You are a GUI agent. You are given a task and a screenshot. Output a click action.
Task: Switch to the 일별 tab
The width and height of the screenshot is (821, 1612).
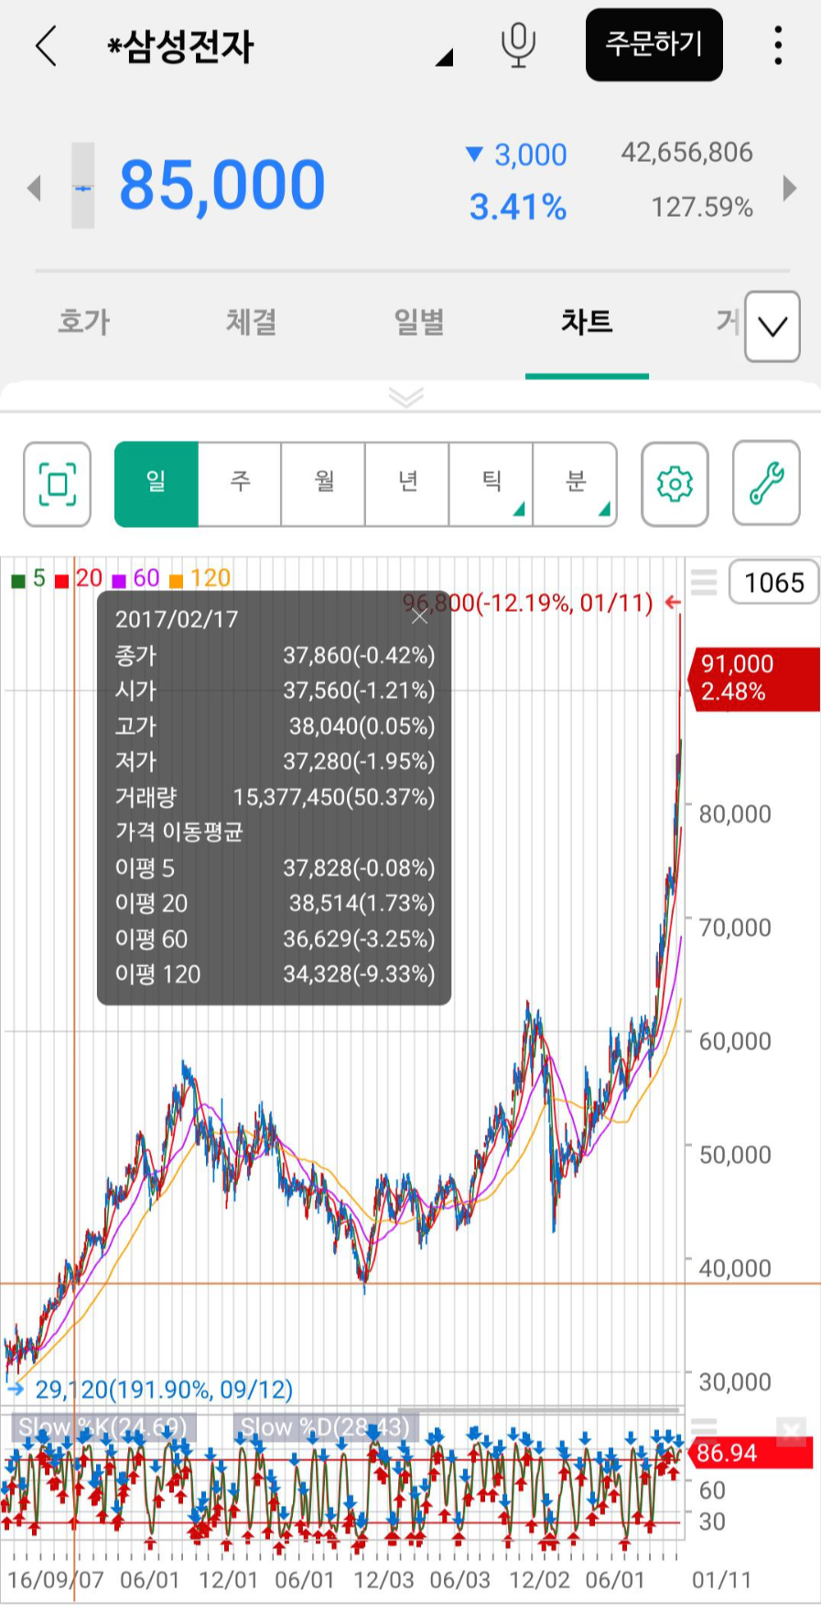pos(419,322)
